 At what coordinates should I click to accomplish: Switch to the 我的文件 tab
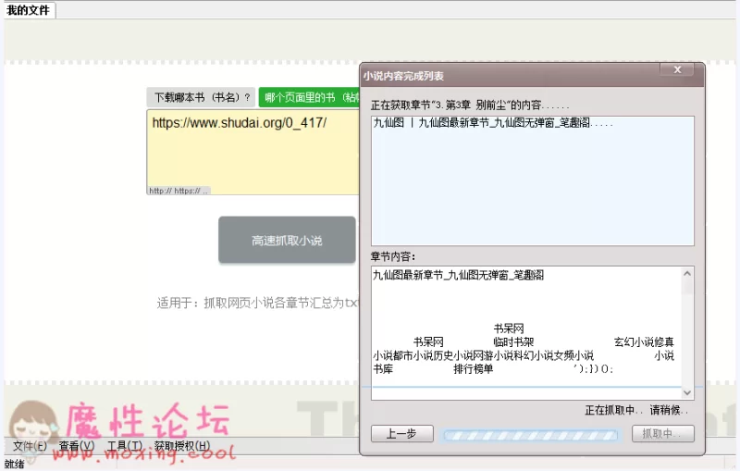tap(29, 10)
